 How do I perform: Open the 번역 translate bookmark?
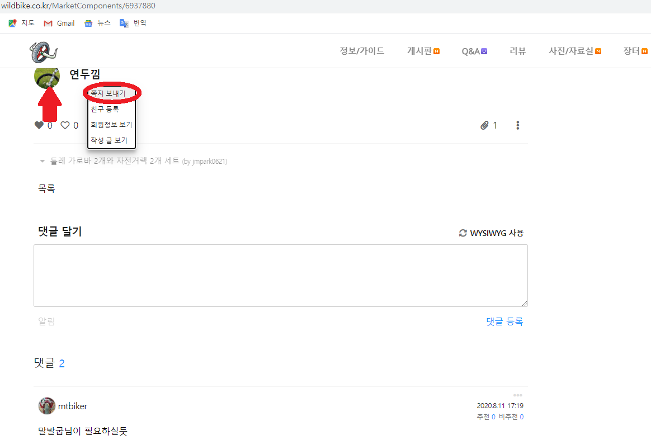coord(133,23)
